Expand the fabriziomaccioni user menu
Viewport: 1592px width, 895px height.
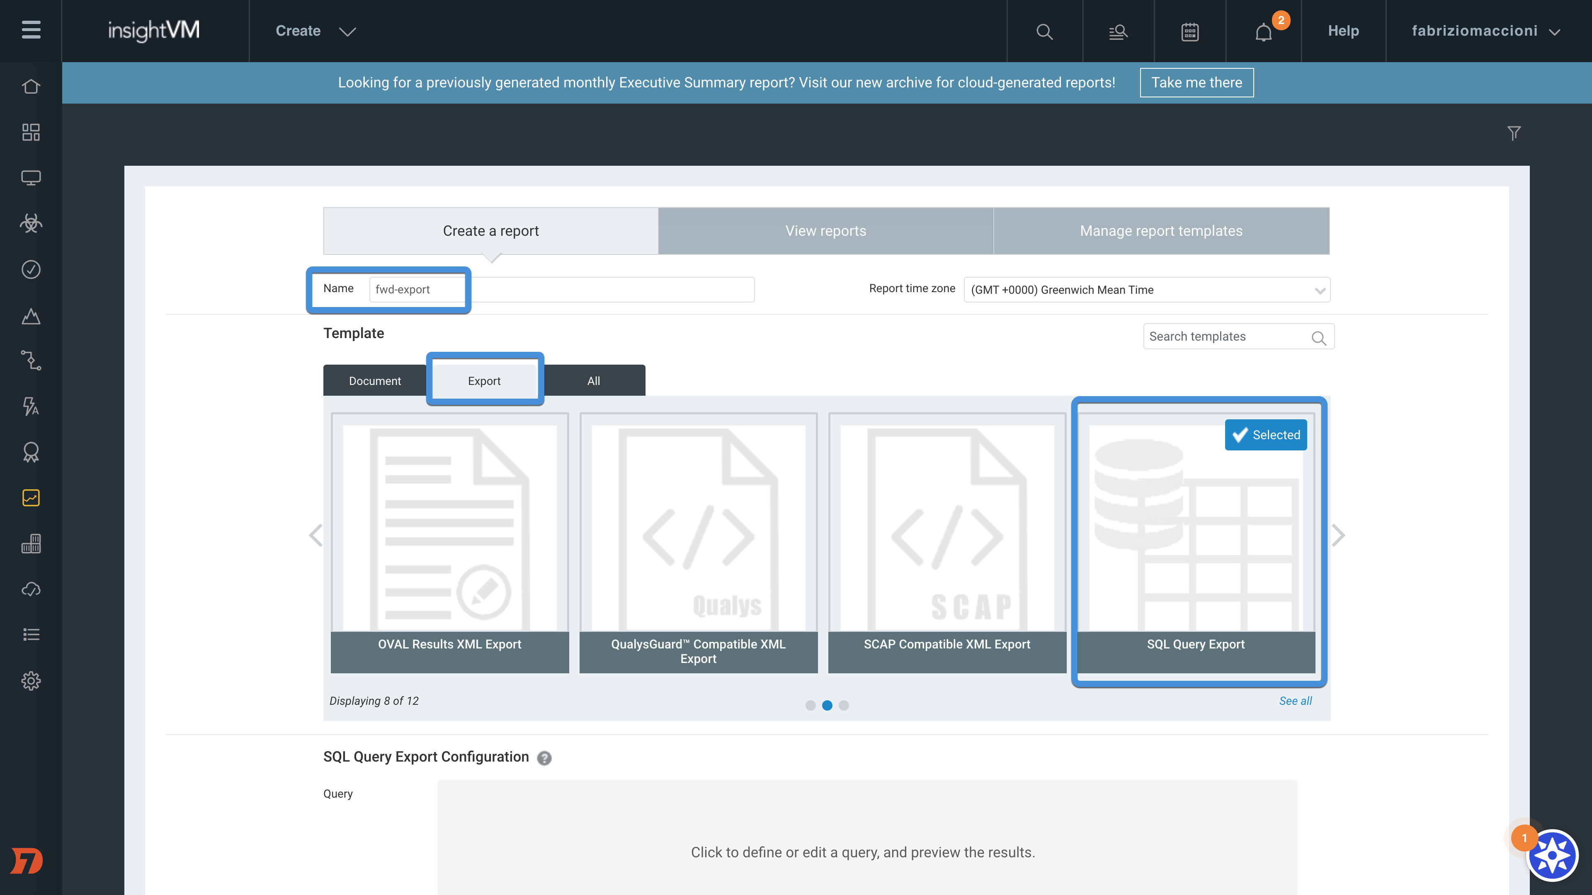(1486, 31)
